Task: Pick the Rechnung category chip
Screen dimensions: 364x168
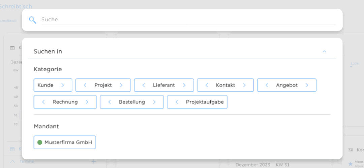Action: 65,102
